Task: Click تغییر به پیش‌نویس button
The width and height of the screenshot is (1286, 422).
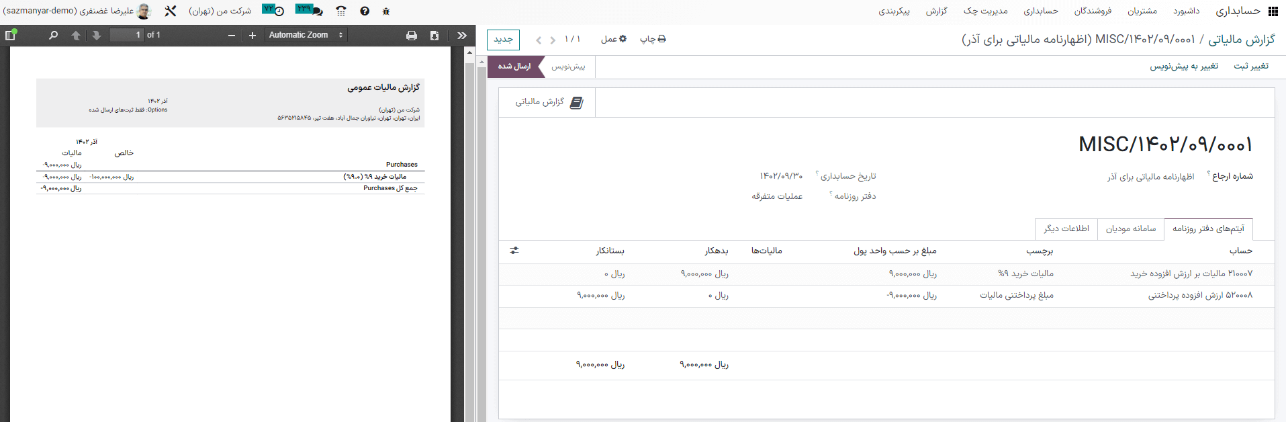Action: pos(1184,66)
